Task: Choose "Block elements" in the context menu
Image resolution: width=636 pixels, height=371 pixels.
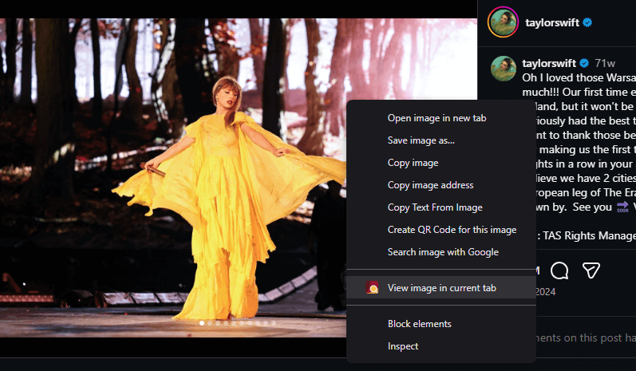Action: 441,324
